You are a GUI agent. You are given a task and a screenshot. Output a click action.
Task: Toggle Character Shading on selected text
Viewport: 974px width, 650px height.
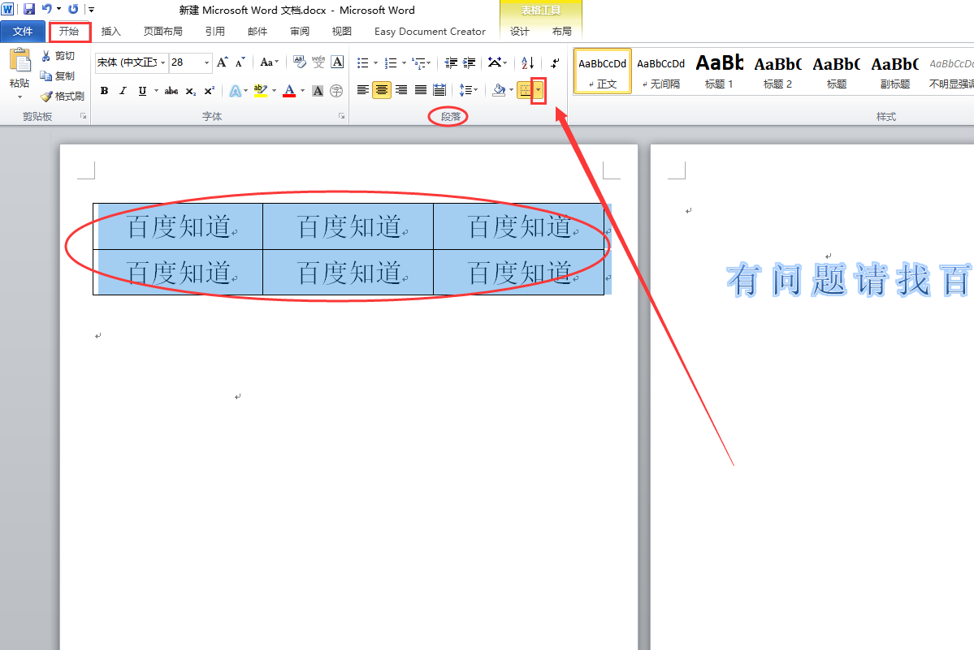[x=318, y=91]
